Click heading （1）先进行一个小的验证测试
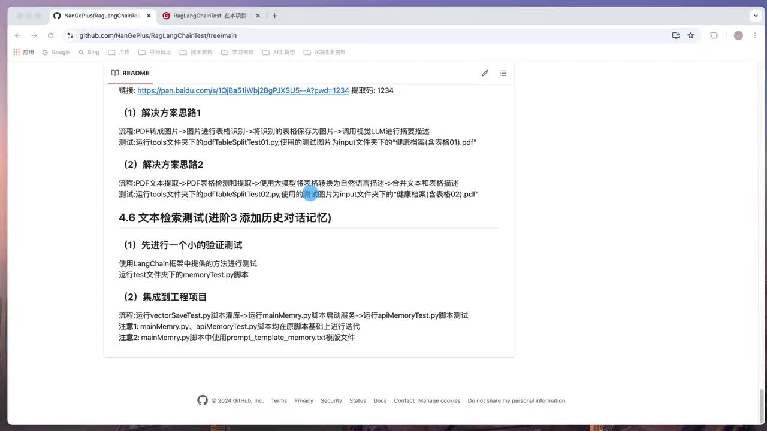The width and height of the screenshot is (767, 431). pyautogui.click(x=181, y=245)
